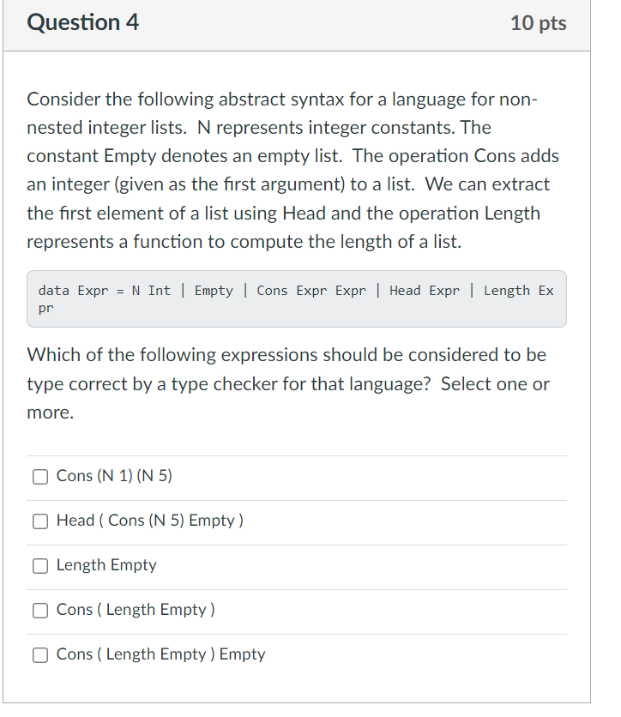Tick the 'Cons ( Length Empty ) Empty' checkbox
This screenshot has height=717, width=621.
pyautogui.click(x=39, y=654)
